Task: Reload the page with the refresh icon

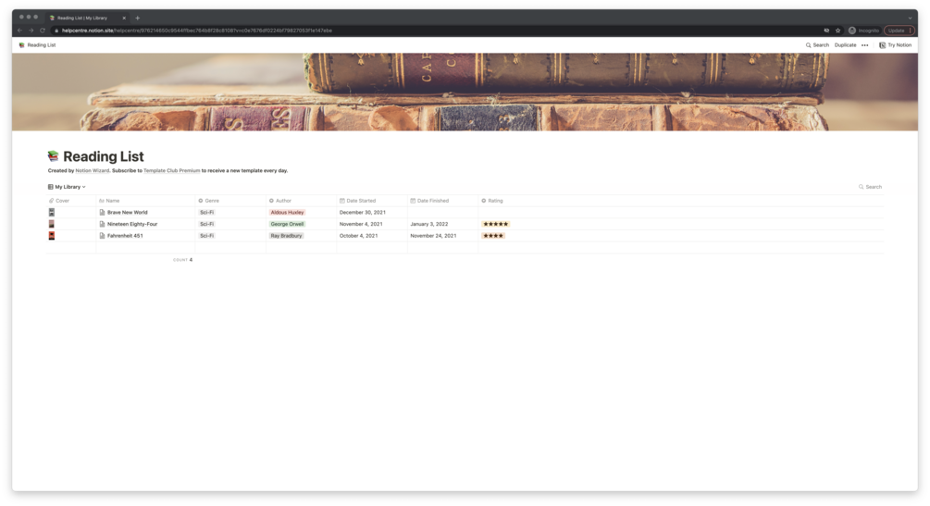Action: pos(43,31)
